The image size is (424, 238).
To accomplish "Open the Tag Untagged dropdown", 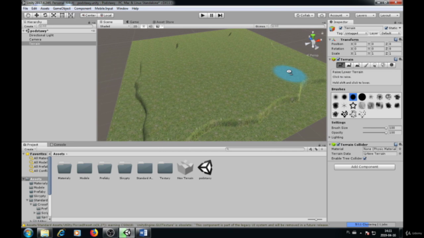I will 356,33.
